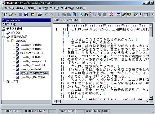Collapse the JunkCity folder node
Image resolution: width=155 pixels, height=114 pixels.
click(x=8, y=41)
